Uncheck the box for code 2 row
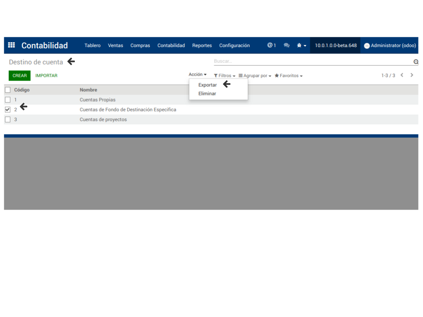The width and height of the screenshot is (423, 317). (x=7, y=110)
